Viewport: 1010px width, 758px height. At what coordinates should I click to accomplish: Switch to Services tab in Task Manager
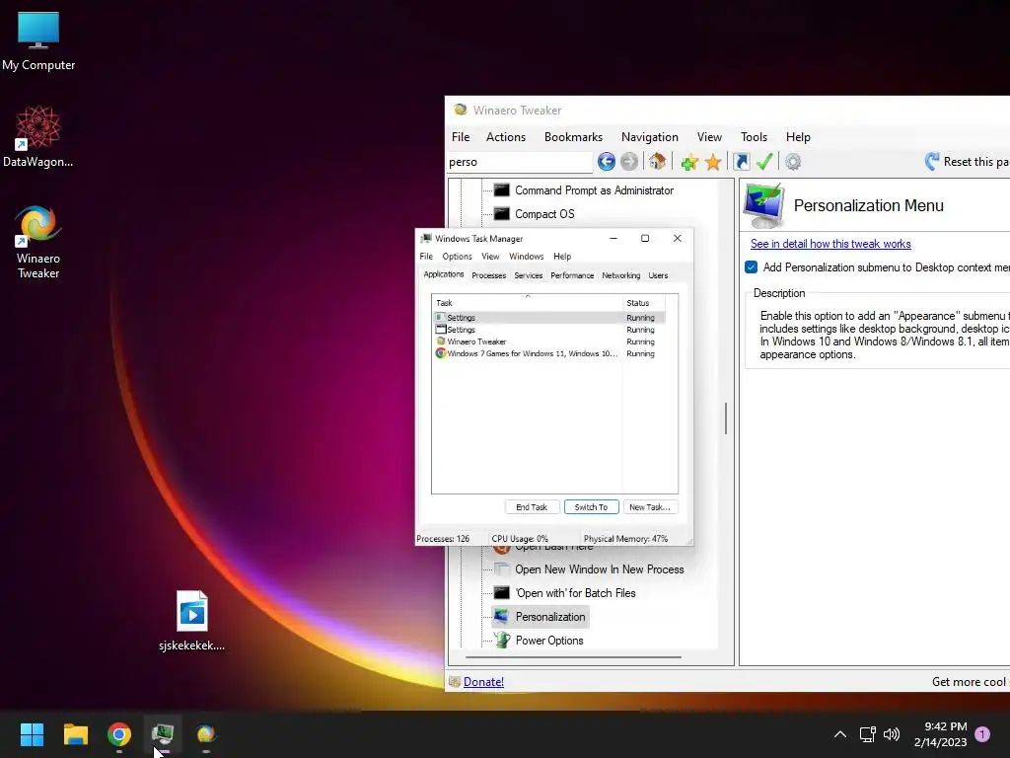coord(529,275)
